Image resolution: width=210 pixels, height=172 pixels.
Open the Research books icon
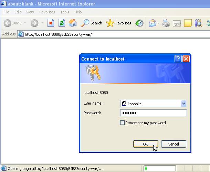(x=198, y=23)
